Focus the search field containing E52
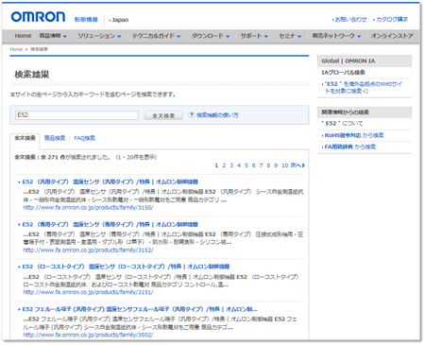 pyautogui.click(x=76, y=115)
